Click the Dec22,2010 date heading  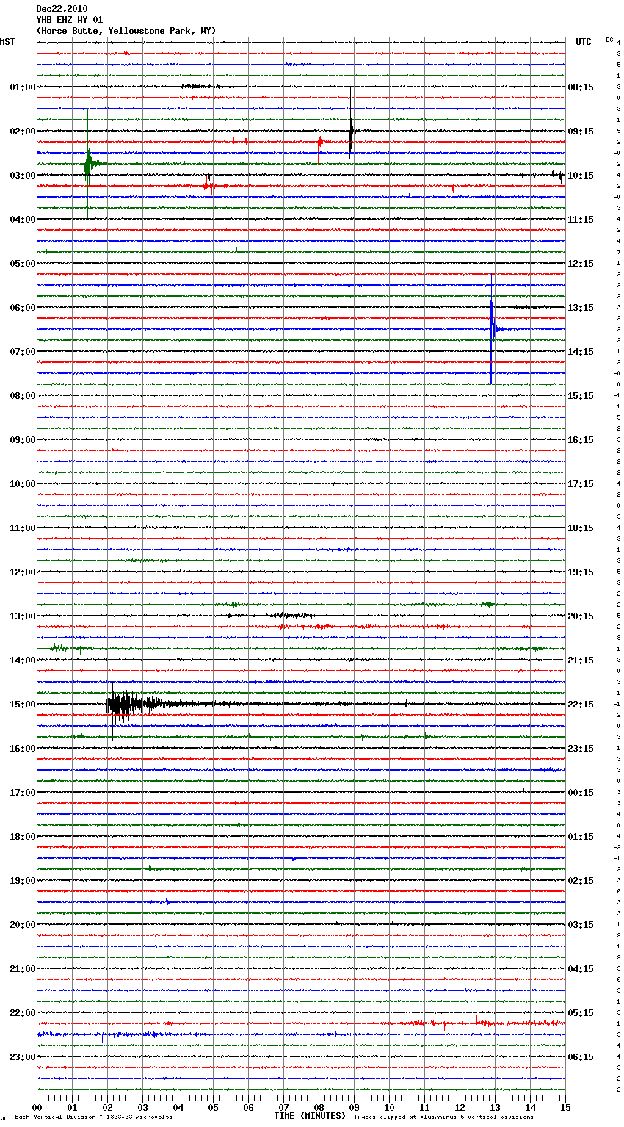(x=62, y=9)
